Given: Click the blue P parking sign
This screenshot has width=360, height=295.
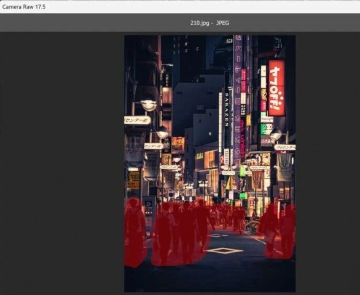Looking at the screenshot, I should (x=149, y=205).
